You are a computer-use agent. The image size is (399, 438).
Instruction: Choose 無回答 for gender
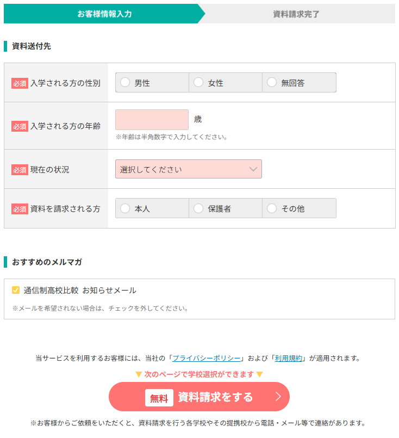point(272,83)
